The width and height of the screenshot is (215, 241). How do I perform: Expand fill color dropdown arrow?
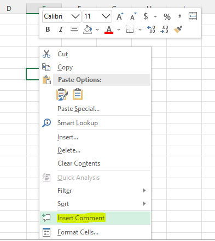97,30
